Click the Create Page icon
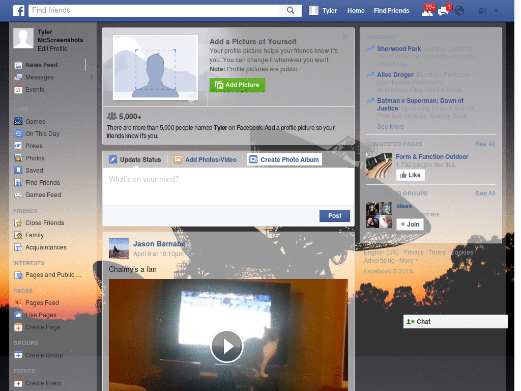The width and height of the screenshot is (521, 391). [x=18, y=327]
